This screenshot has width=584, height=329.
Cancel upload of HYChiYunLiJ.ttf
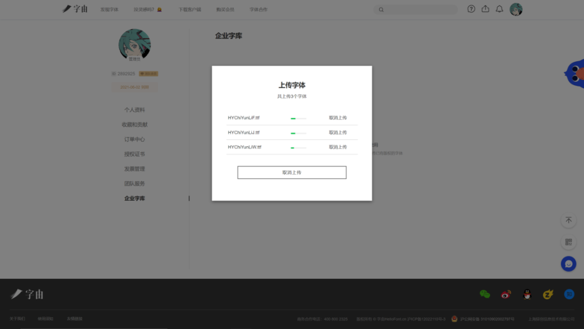point(338,133)
